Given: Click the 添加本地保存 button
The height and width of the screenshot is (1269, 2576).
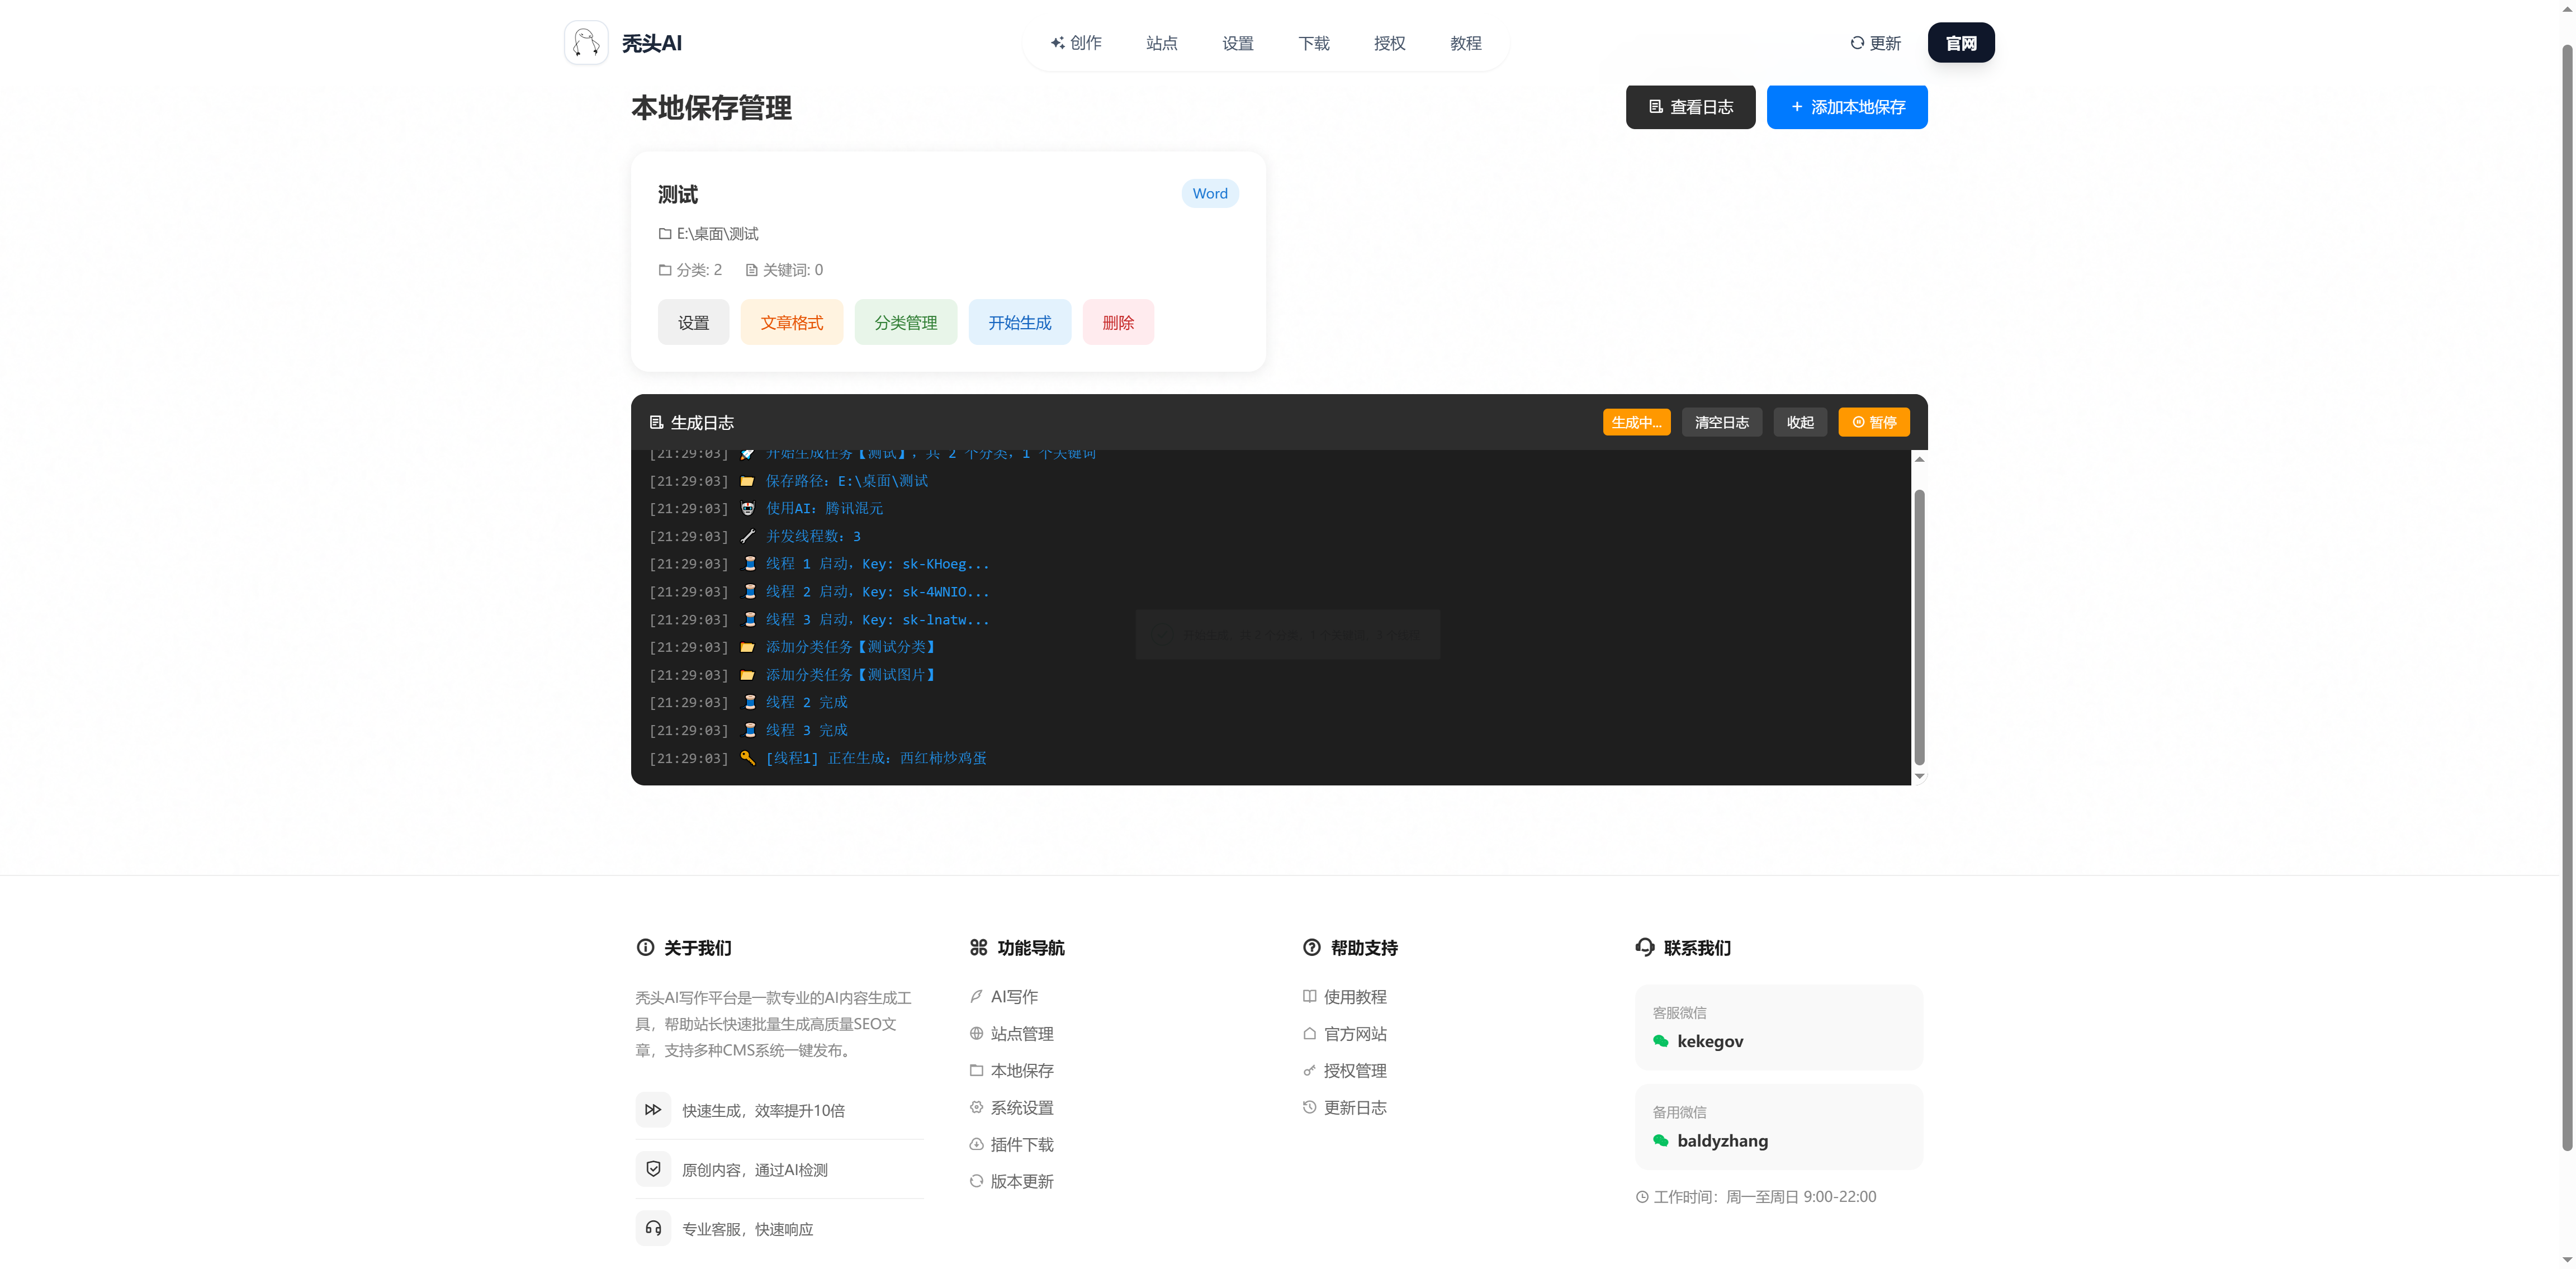Looking at the screenshot, I should (x=1846, y=107).
